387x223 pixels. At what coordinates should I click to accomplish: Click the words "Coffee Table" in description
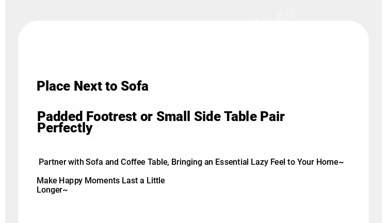[144, 162]
